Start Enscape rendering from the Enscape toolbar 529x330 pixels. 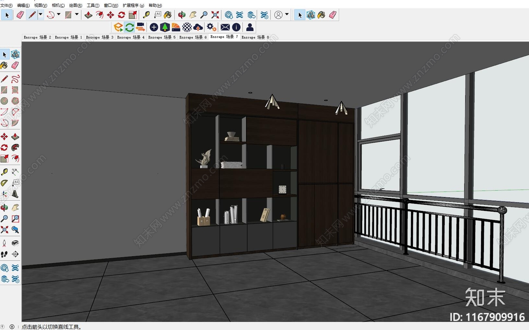(118, 27)
